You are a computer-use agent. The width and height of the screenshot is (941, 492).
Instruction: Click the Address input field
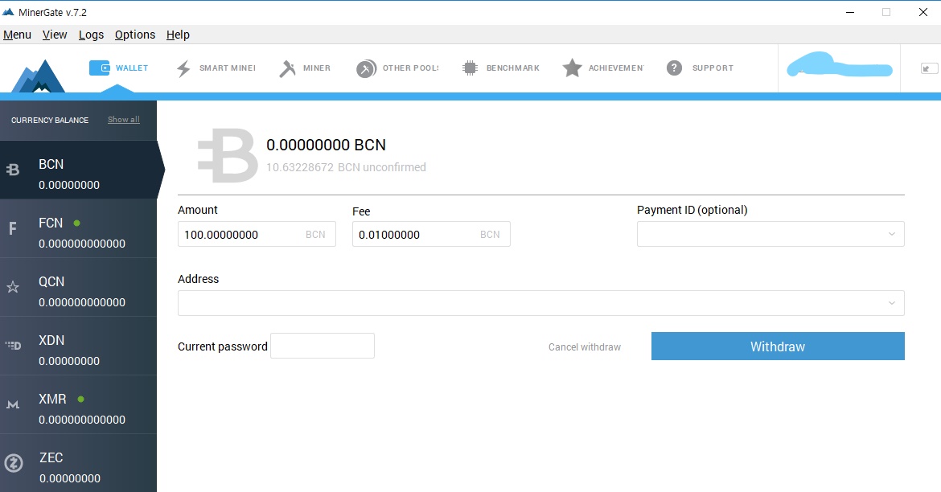pyautogui.click(x=540, y=303)
